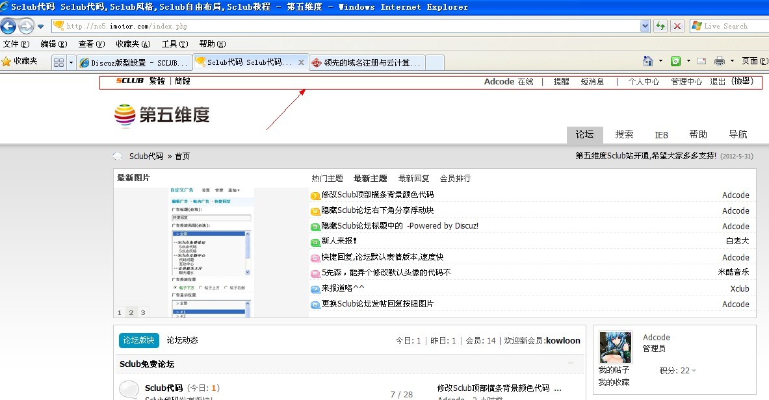Click the 管理中心 link in top bar
Viewport: 769px width, 400px height.
686,82
